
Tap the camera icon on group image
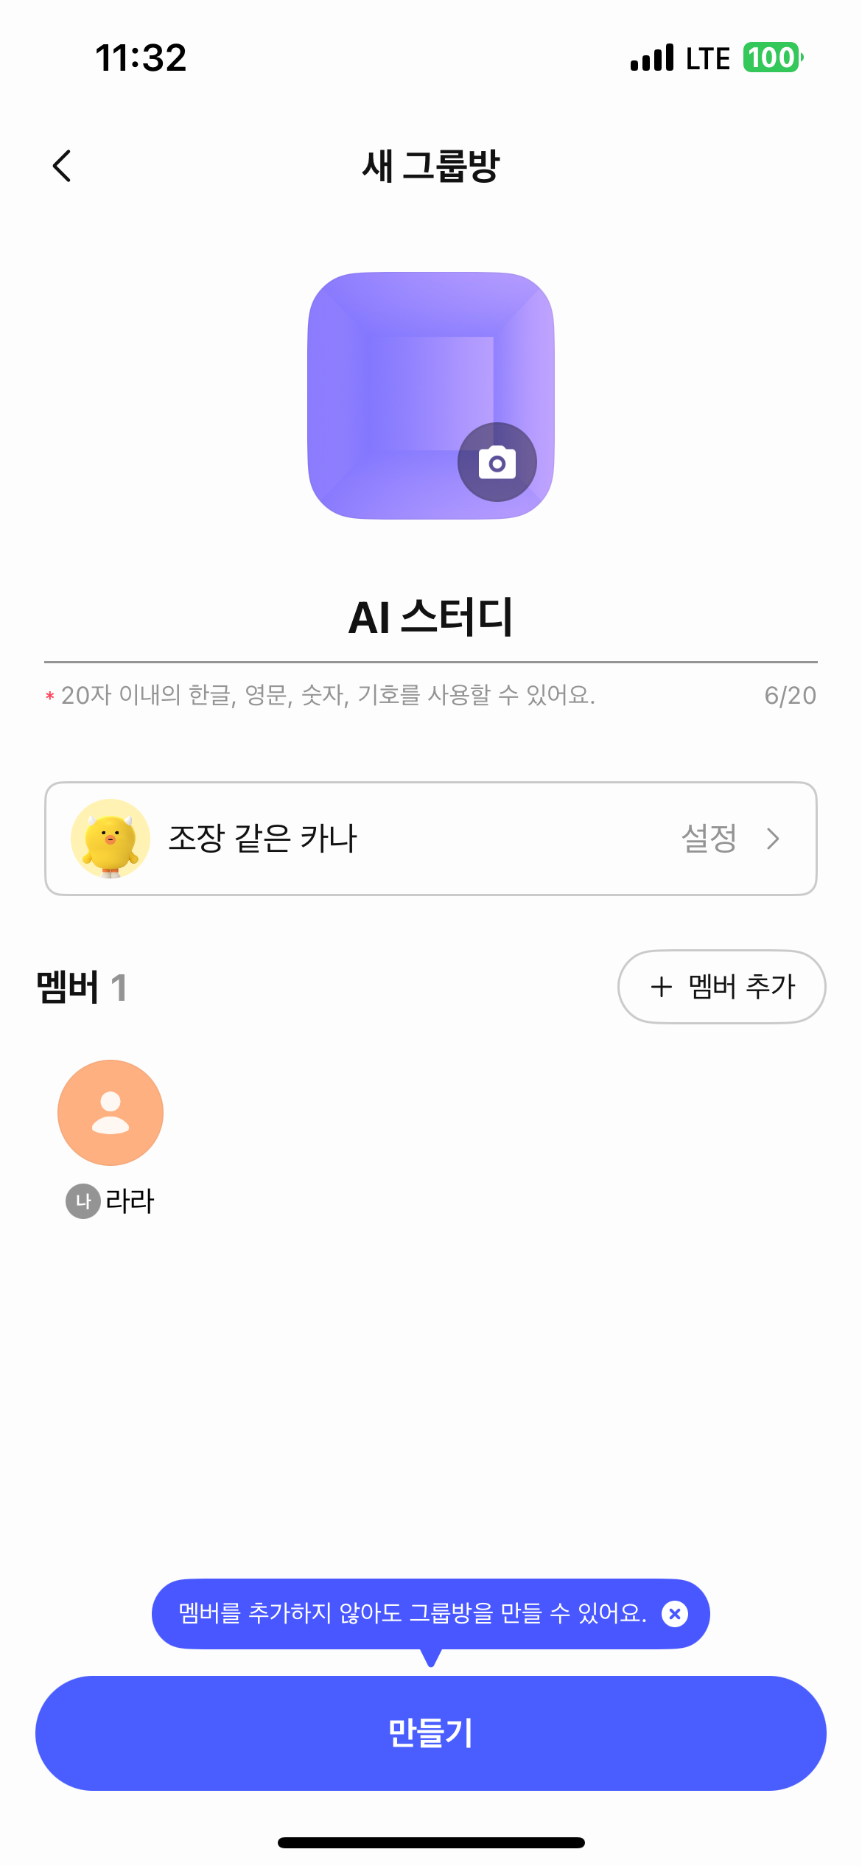[x=497, y=462]
